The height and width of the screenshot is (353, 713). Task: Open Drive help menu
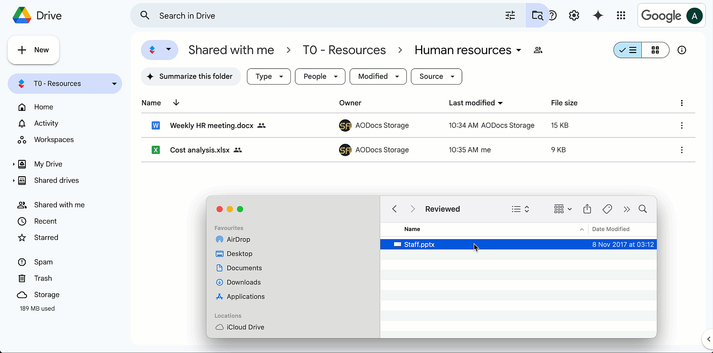point(553,16)
